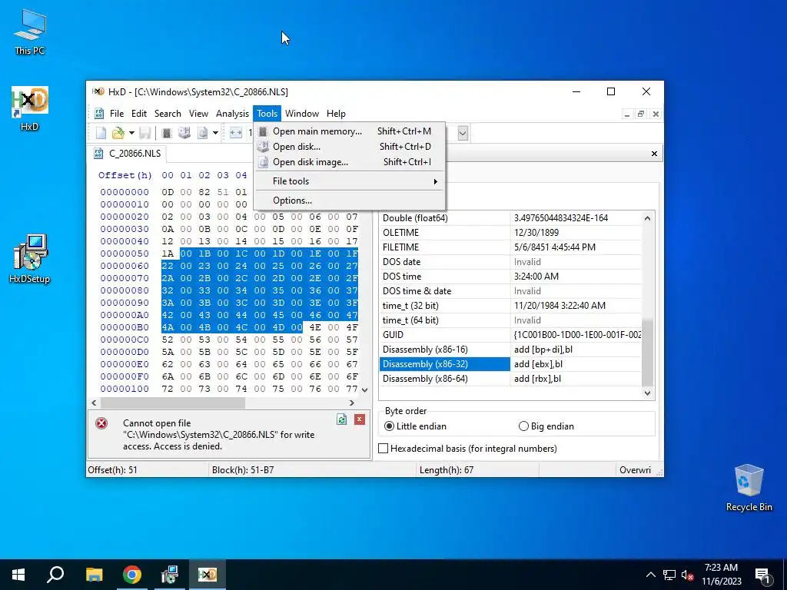The width and height of the screenshot is (787, 590).
Task: Expand the recent files arrow beside Open
Action: coord(131,133)
